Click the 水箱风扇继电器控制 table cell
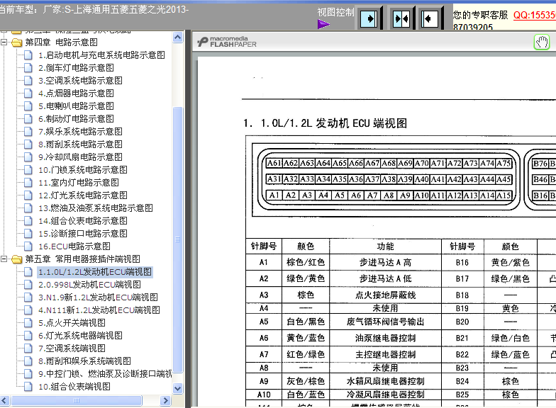The width and height of the screenshot is (556, 408). [386, 381]
